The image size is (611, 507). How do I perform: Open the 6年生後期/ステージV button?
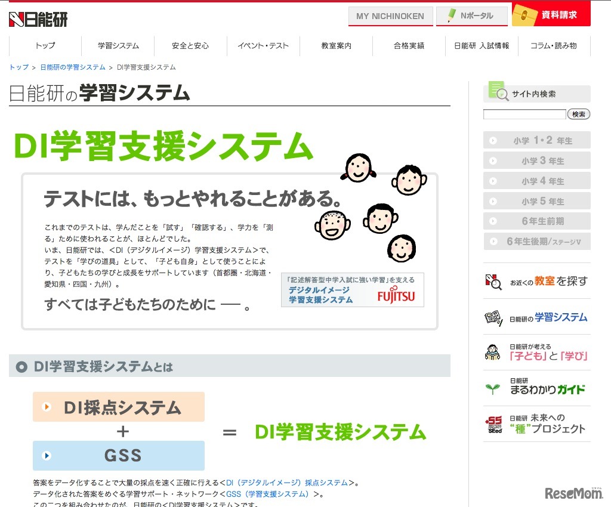[x=537, y=242]
